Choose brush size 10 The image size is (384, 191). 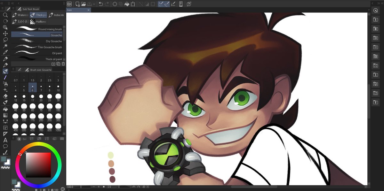coord(58,88)
